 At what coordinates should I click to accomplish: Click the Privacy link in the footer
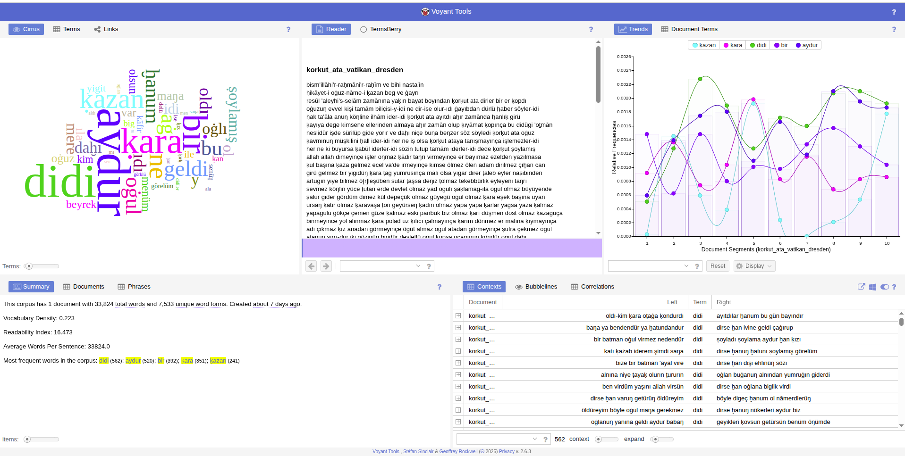pyautogui.click(x=507, y=451)
